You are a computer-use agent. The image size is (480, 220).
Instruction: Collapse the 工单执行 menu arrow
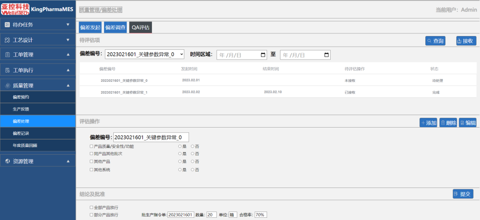tap(68, 70)
